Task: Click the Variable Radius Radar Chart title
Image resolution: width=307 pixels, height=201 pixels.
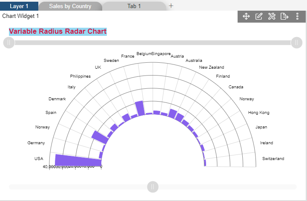Action: pos(58,32)
